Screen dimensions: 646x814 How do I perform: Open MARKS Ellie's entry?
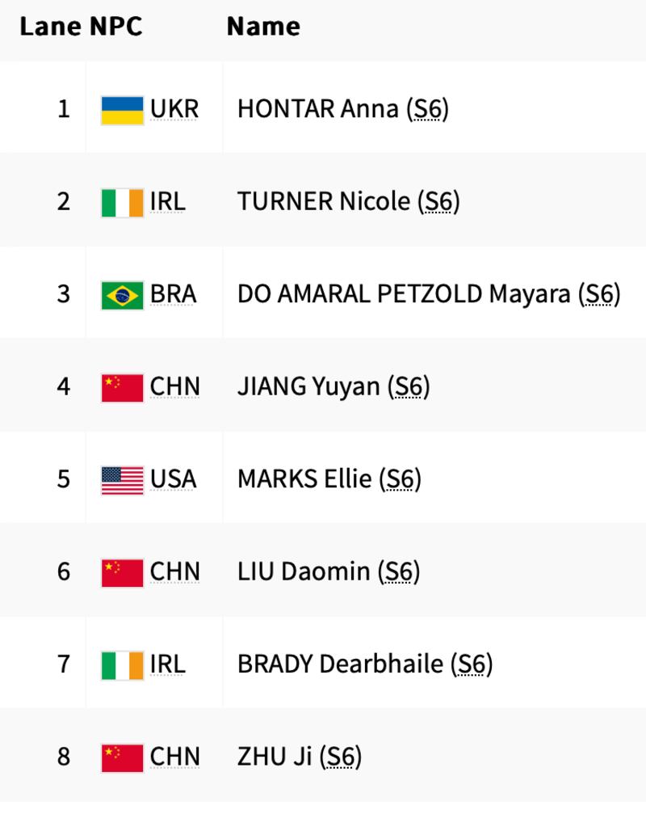[x=304, y=479]
